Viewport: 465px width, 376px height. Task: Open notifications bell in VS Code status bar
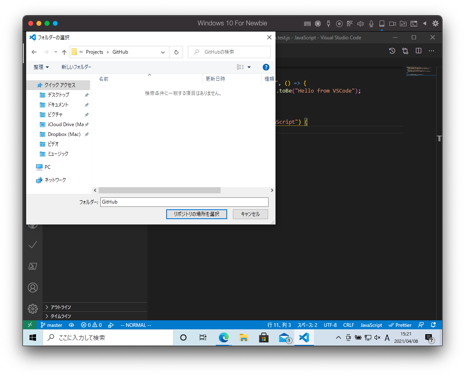(x=433, y=325)
